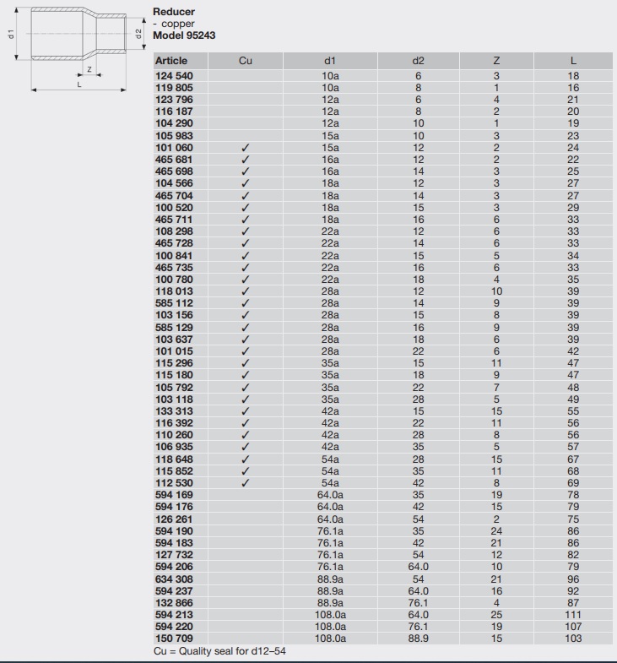Image resolution: width=617 pixels, height=663 pixels.
Task: Click the 'Model 95243' label
Action: 184,35
